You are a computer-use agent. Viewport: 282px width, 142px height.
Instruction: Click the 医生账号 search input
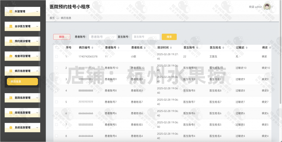point(146,37)
